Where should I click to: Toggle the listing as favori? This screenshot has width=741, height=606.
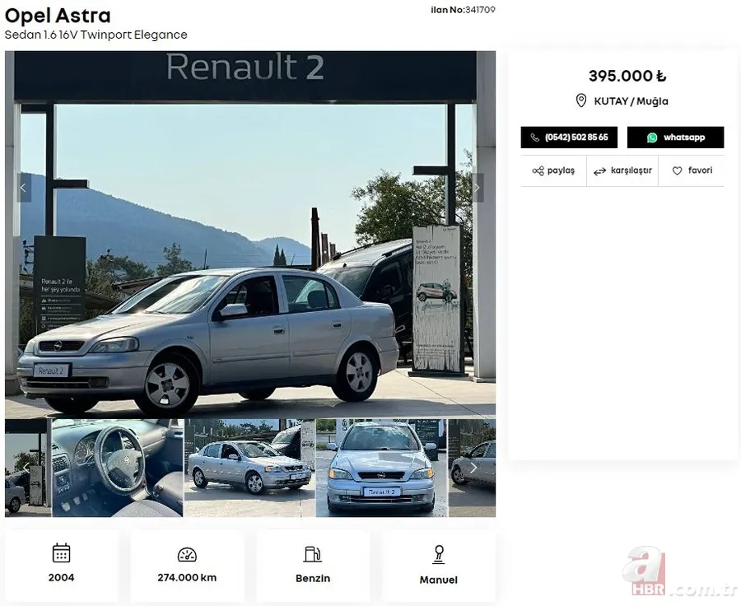tap(692, 170)
